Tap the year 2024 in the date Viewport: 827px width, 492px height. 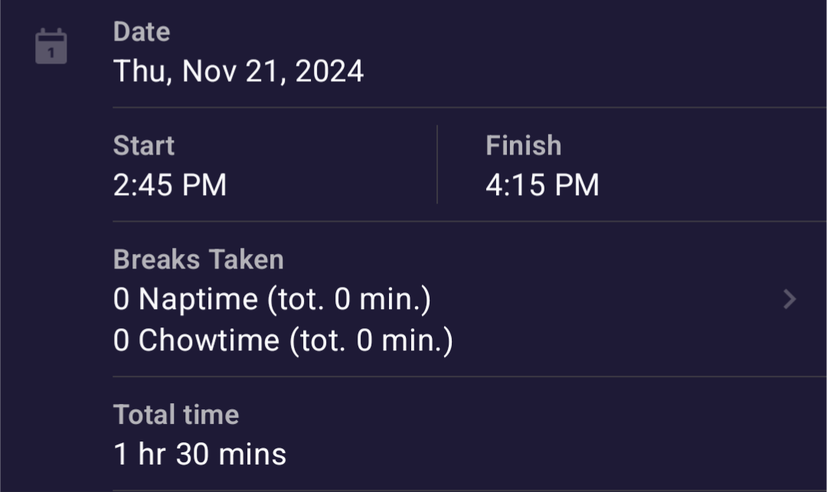329,72
